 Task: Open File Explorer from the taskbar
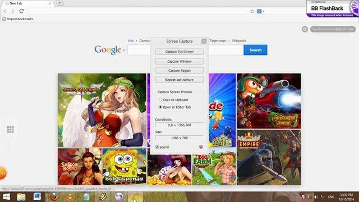pyautogui.click(x=21, y=197)
